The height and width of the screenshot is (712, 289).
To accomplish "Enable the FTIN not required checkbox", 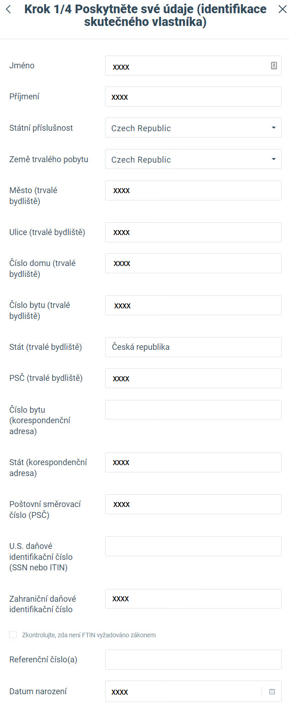I will (x=13, y=635).
